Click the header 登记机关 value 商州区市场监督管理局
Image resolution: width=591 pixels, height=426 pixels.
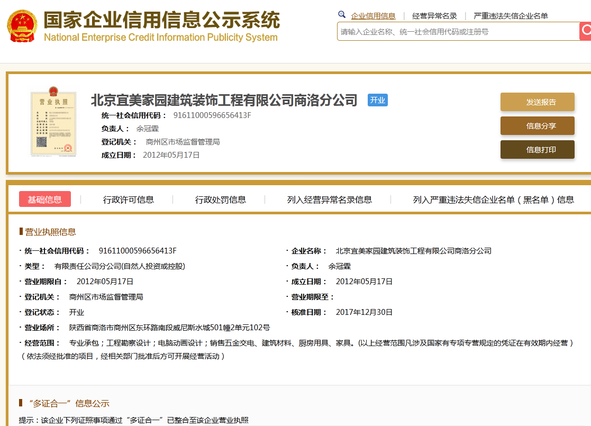[x=183, y=142]
